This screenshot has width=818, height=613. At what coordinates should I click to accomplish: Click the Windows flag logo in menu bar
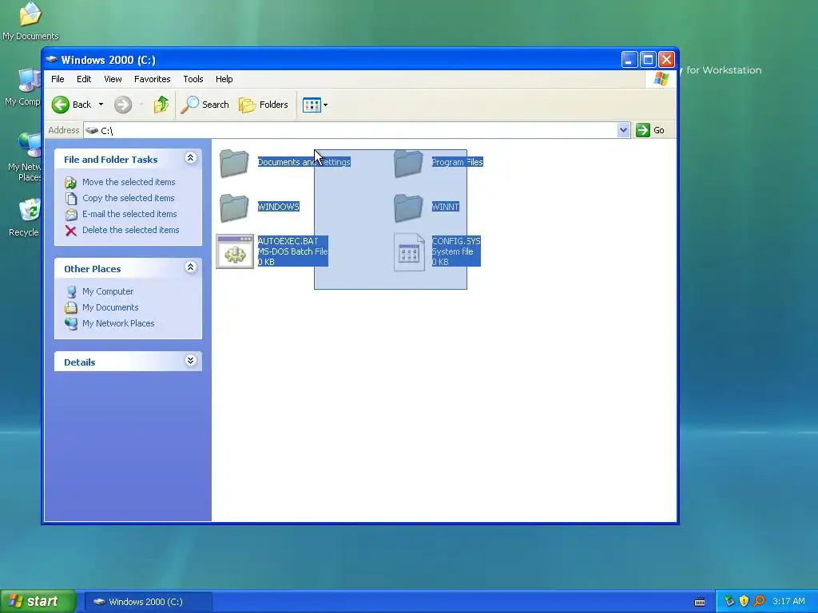(x=661, y=79)
